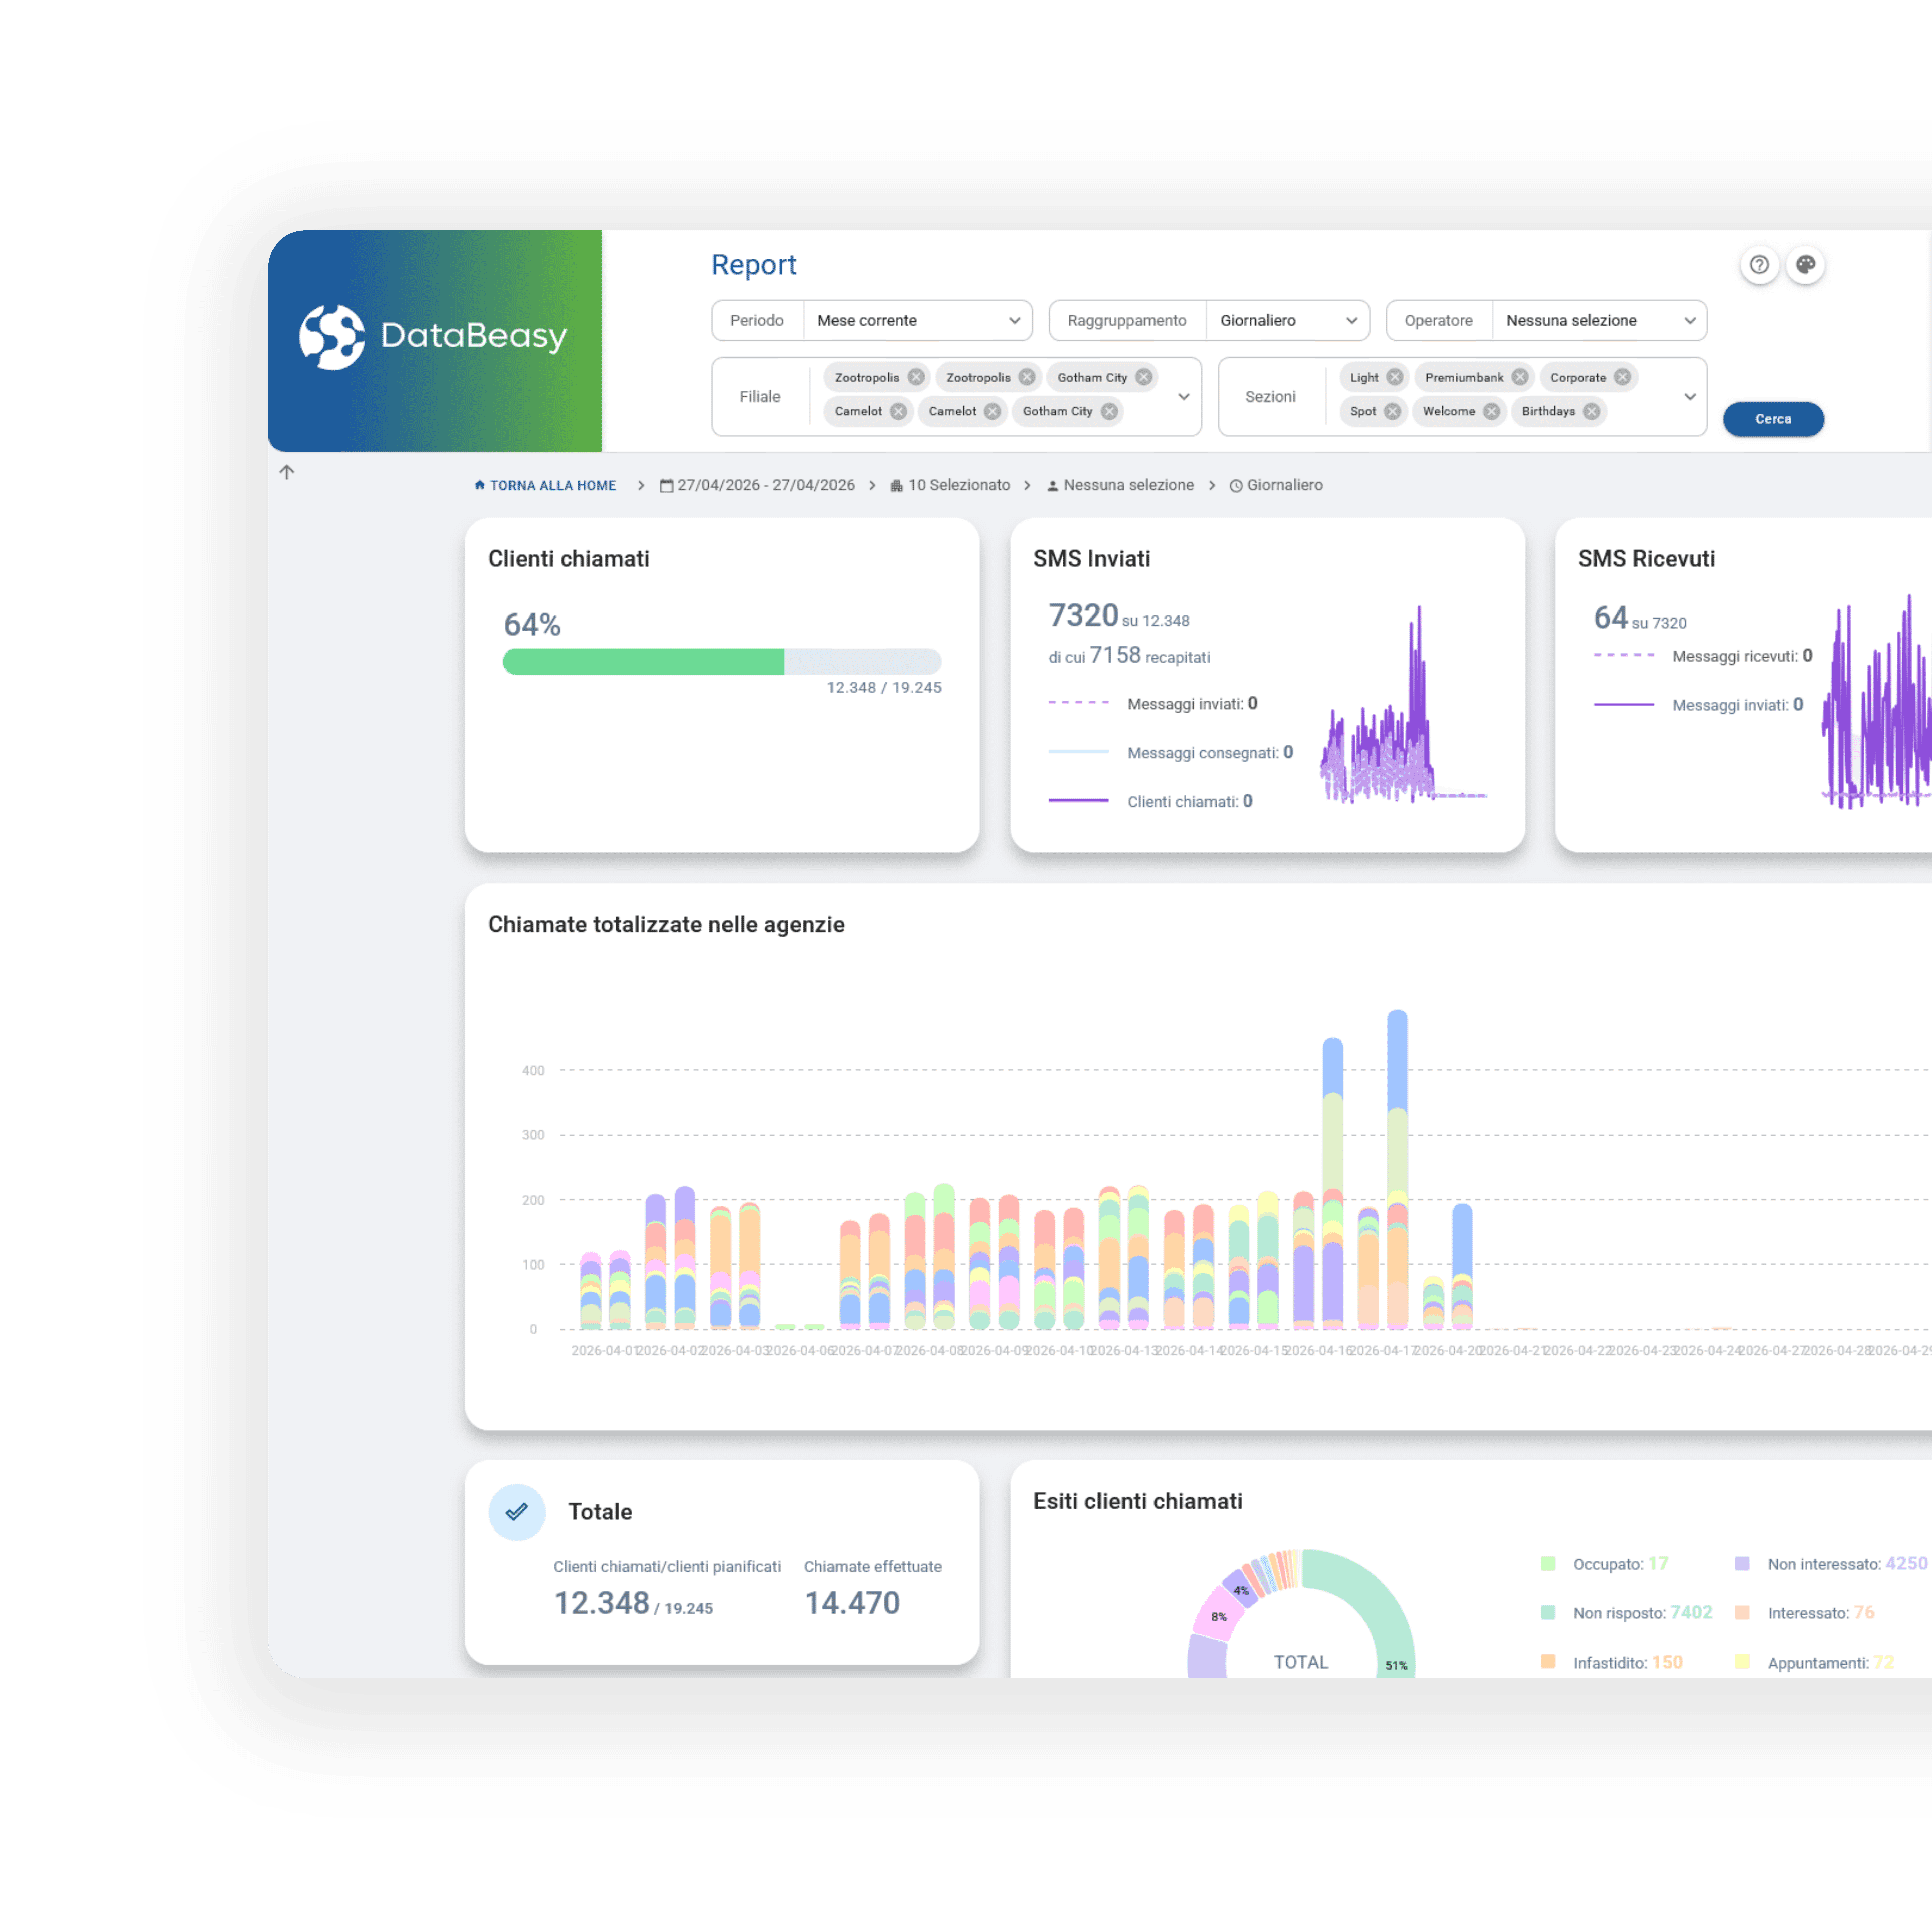Click the up arrow below the logo
The image size is (1932, 1932).
[x=287, y=472]
